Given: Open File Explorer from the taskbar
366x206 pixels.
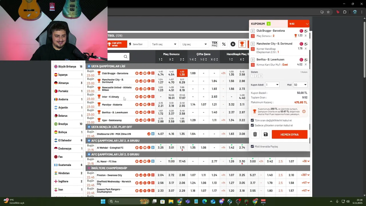Looking at the screenshot, I should pos(171,201).
